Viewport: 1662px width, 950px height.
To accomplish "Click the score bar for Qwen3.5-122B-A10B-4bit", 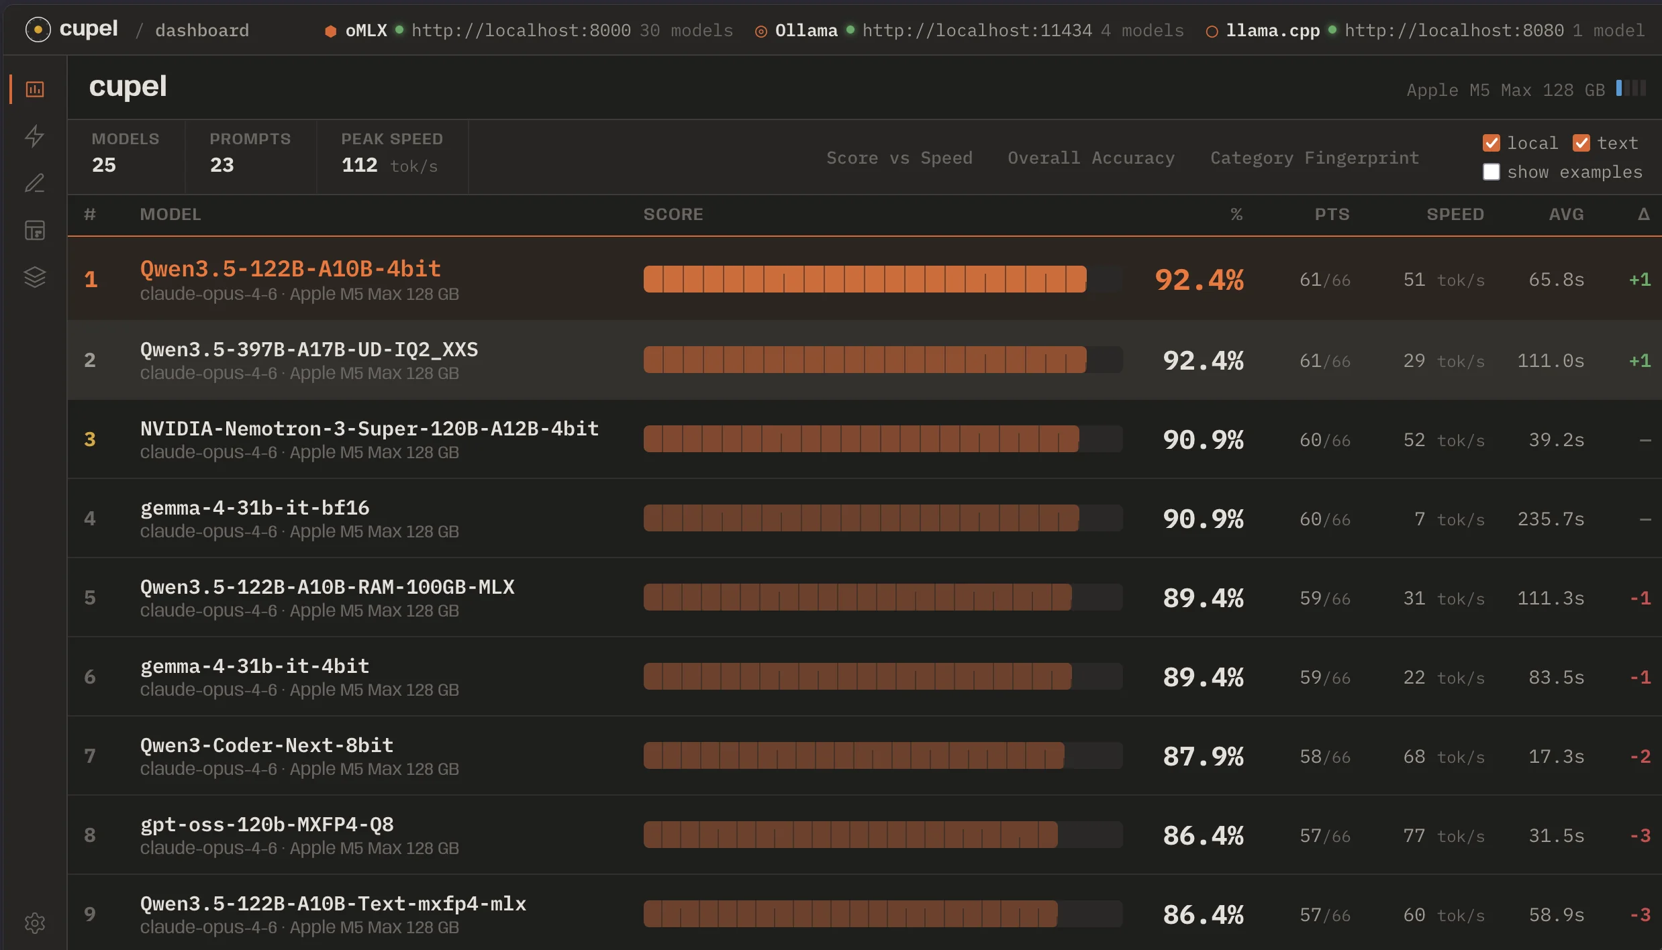I will pos(865,278).
